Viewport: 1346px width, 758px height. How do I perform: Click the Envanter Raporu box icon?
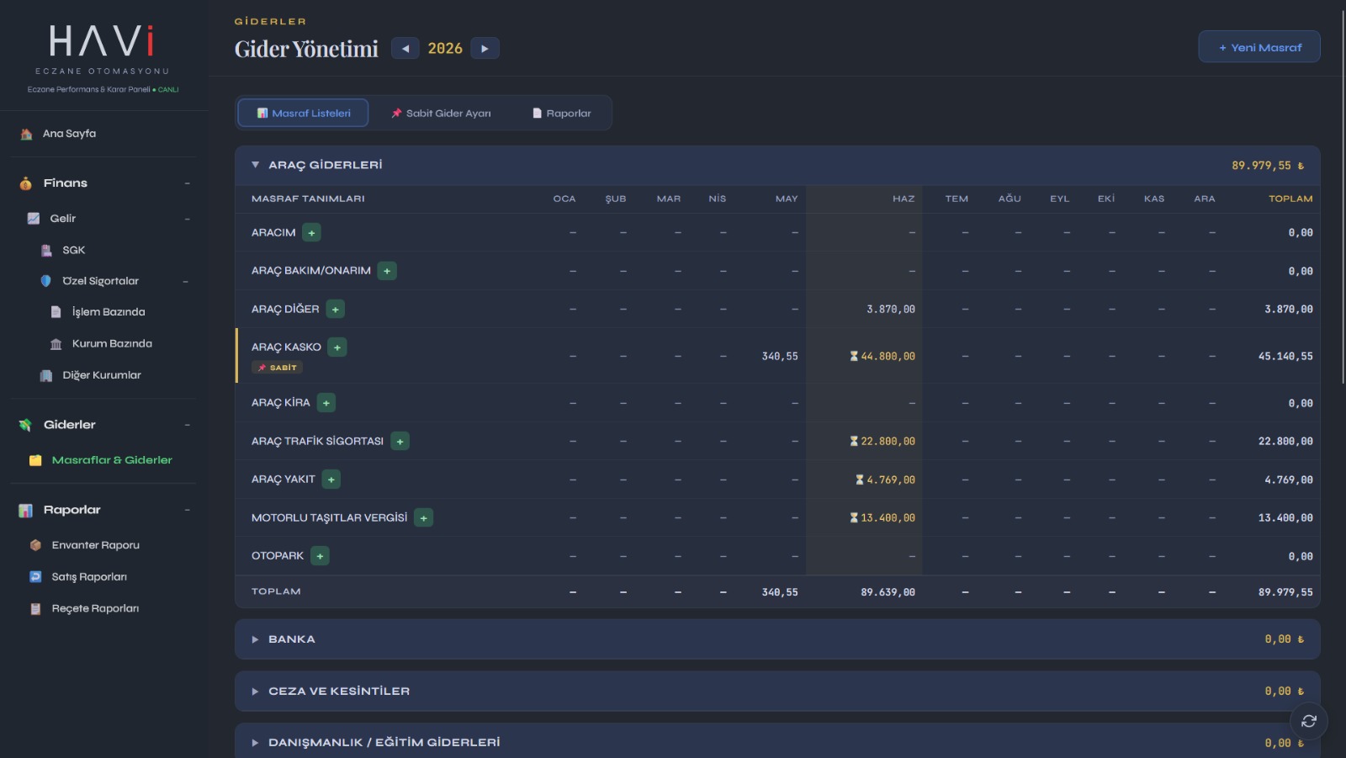[35, 545]
